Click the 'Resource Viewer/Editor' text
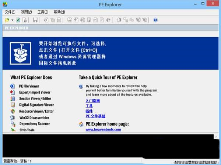Image resolution: width=221 pixels, height=165 pixels. [36, 111]
